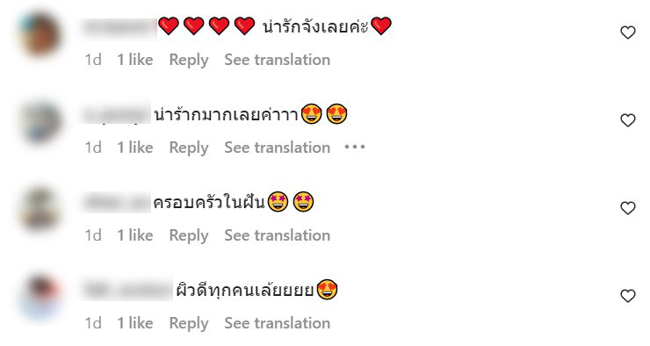The width and height of the screenshot is (650, 346).
Task: Reply to the ผิวดีทุกคนเล้ยยยย comment
Action: coord(189,324)
